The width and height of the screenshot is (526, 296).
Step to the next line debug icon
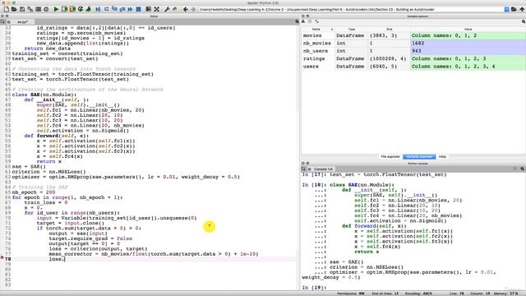point(106,9)
